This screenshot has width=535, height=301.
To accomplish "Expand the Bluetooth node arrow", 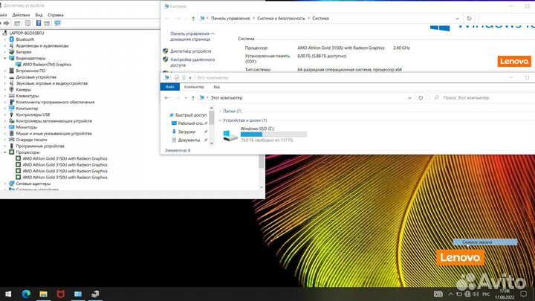I will tap(5, 39).
